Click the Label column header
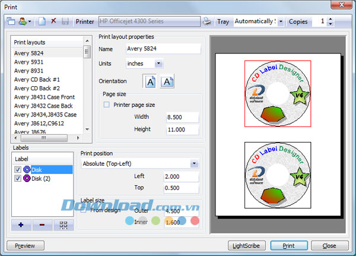Screen dimensions: 356x256 click(x=43, y=159)
